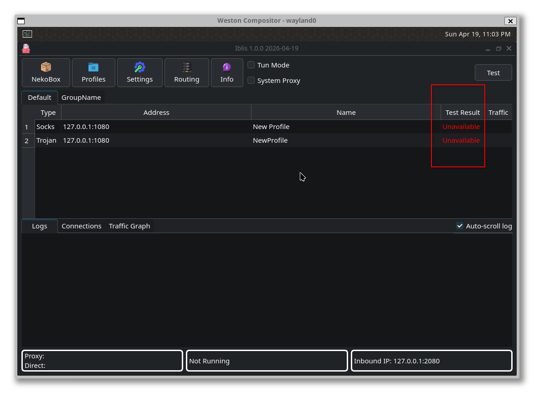Click the 'Not Running' status box

click(267, 361)
